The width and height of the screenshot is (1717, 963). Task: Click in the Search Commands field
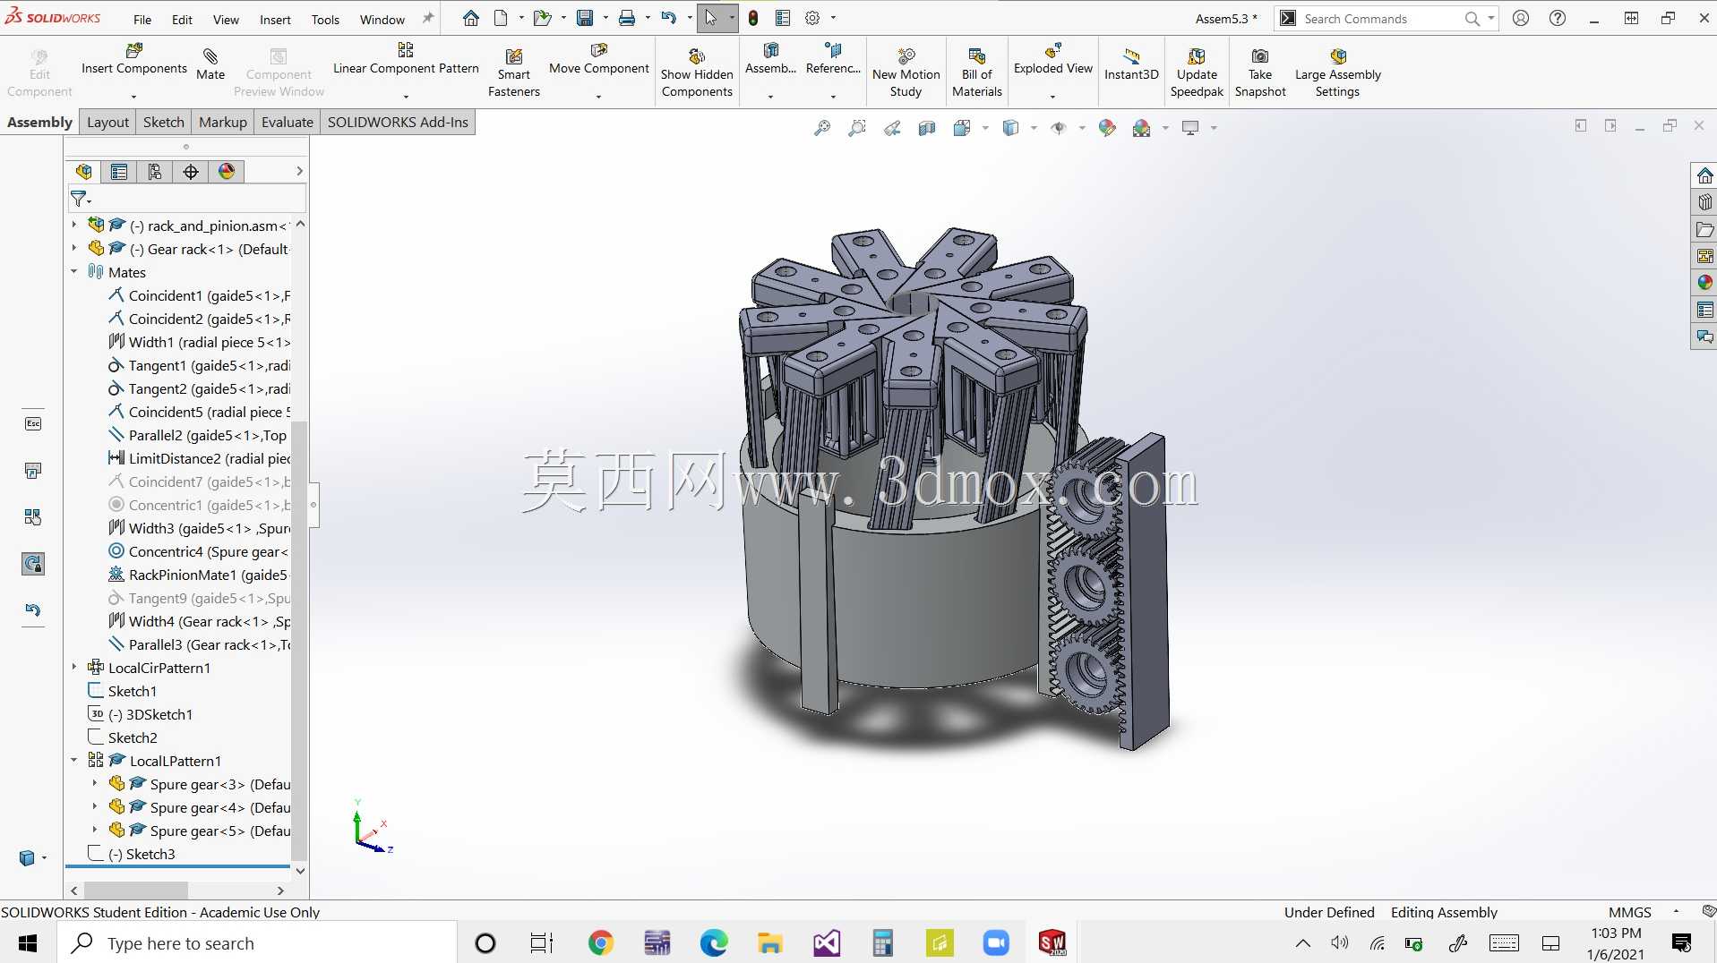click(x=1379, y=19)
